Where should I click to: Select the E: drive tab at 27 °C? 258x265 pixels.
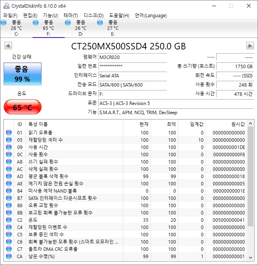coord(113,28)
